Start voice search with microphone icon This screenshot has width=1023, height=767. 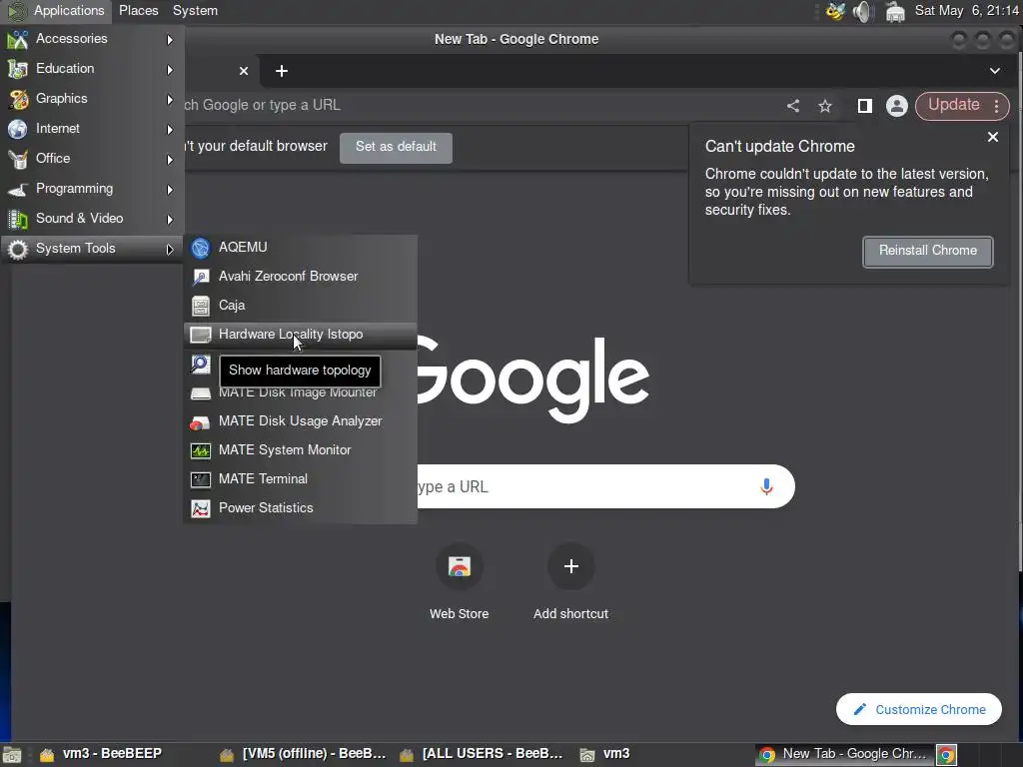point(766,486)
